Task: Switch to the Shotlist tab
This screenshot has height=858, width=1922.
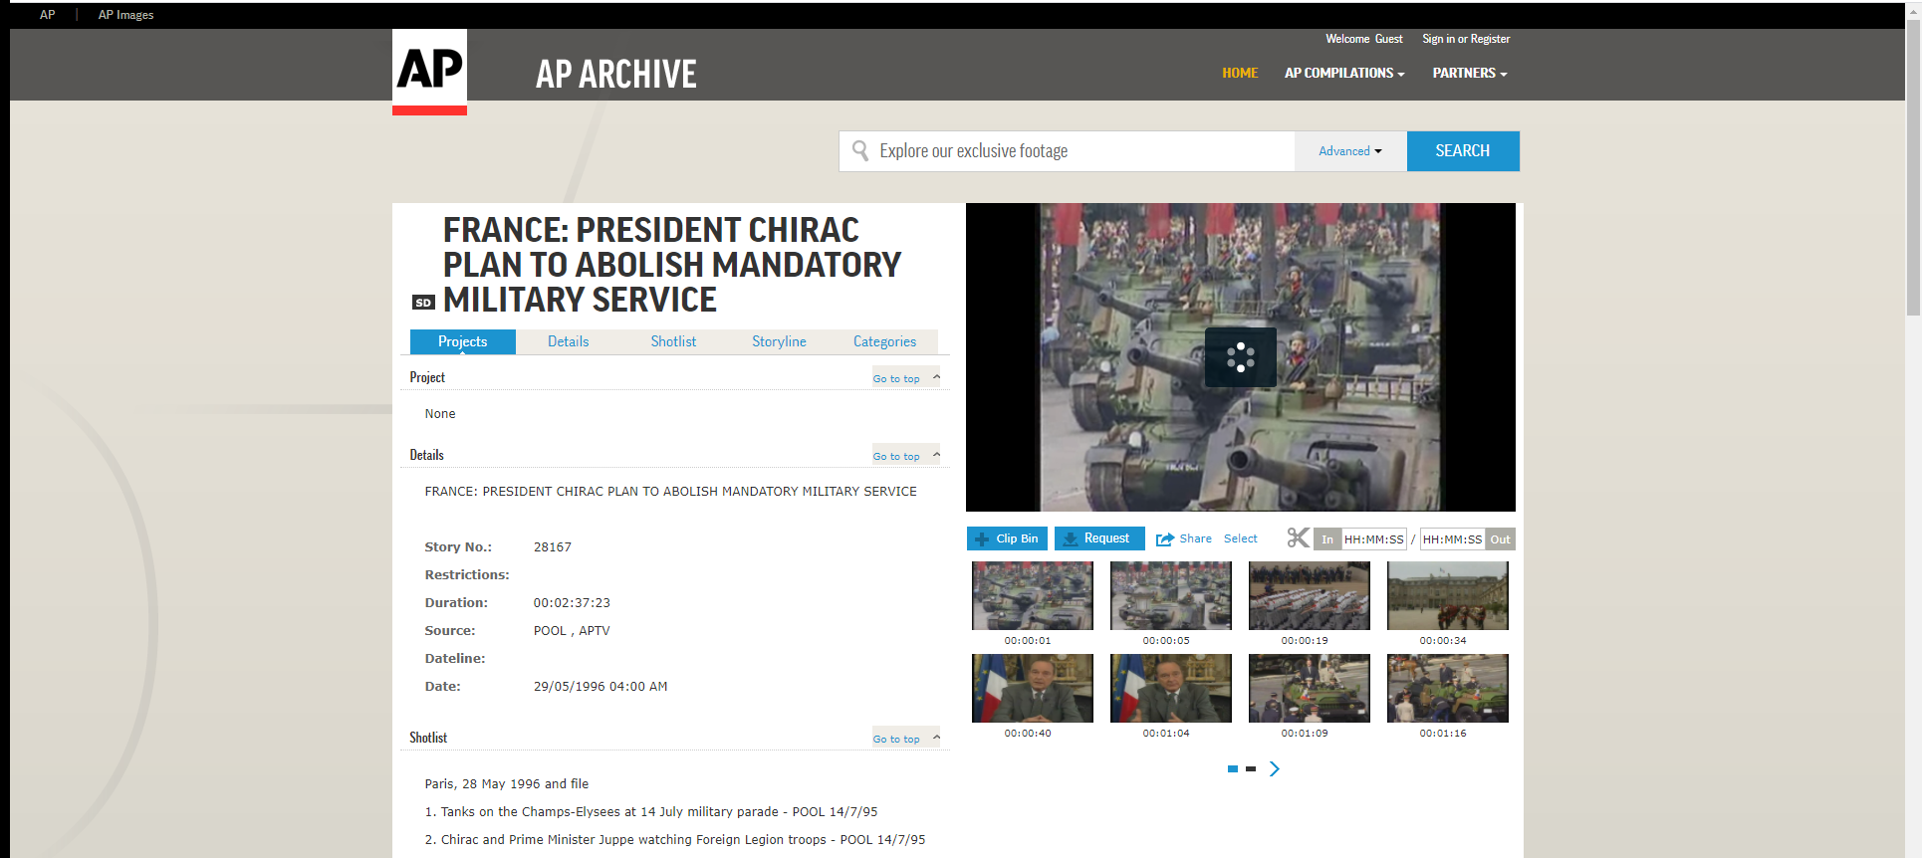Action: pos(673,341)
